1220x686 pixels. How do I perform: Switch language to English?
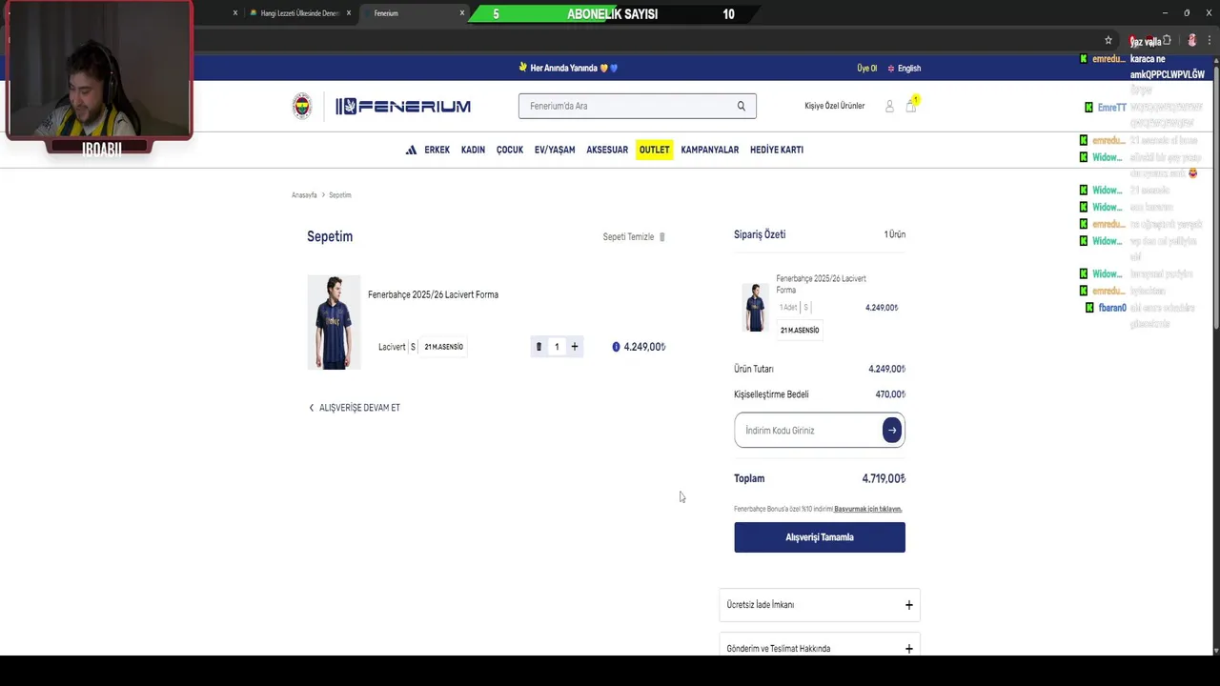(x=909, y=69)
